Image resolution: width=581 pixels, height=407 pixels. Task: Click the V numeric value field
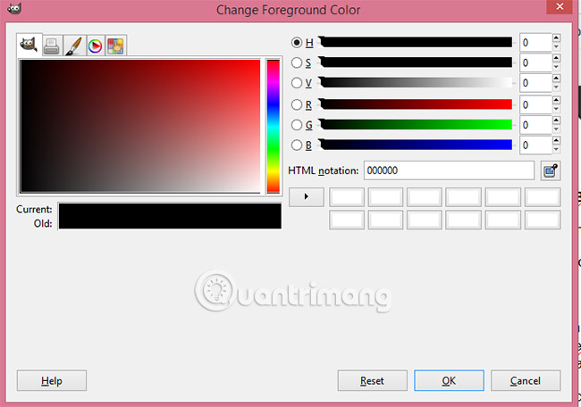[535, 83]
